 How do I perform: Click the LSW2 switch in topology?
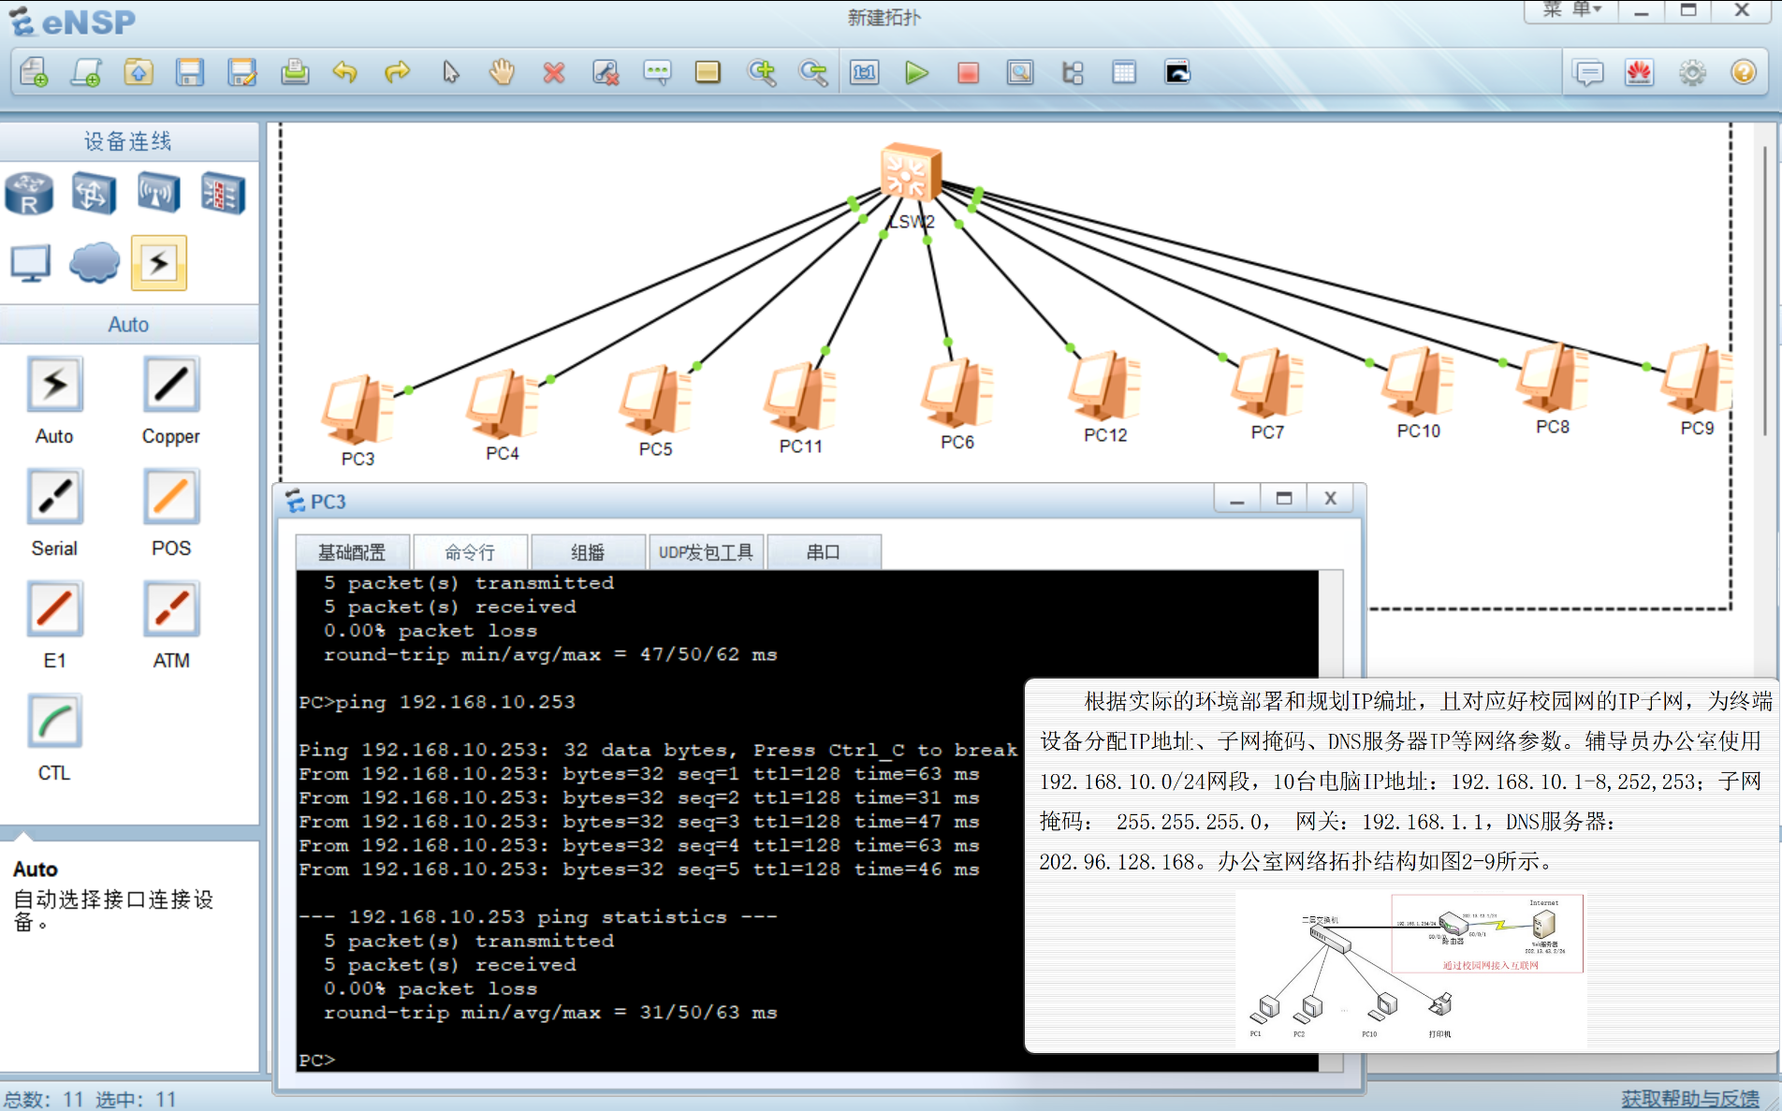pos(908,173)
